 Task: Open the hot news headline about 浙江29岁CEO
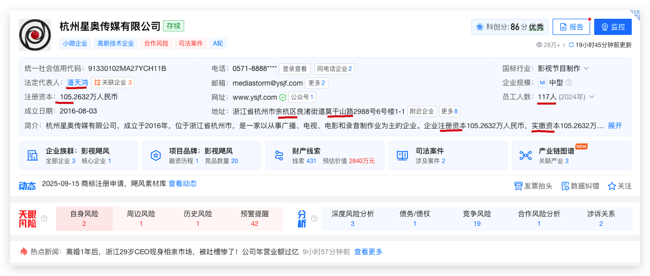[182, 251]
